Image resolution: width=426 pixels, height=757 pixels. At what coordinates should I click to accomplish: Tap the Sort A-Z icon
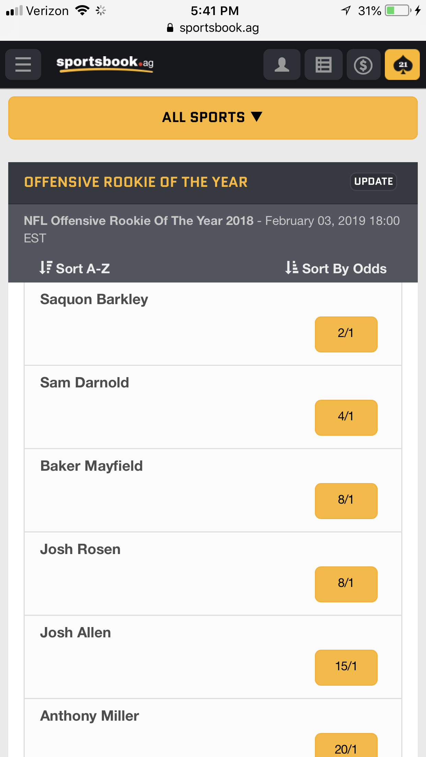pos(46,268)
